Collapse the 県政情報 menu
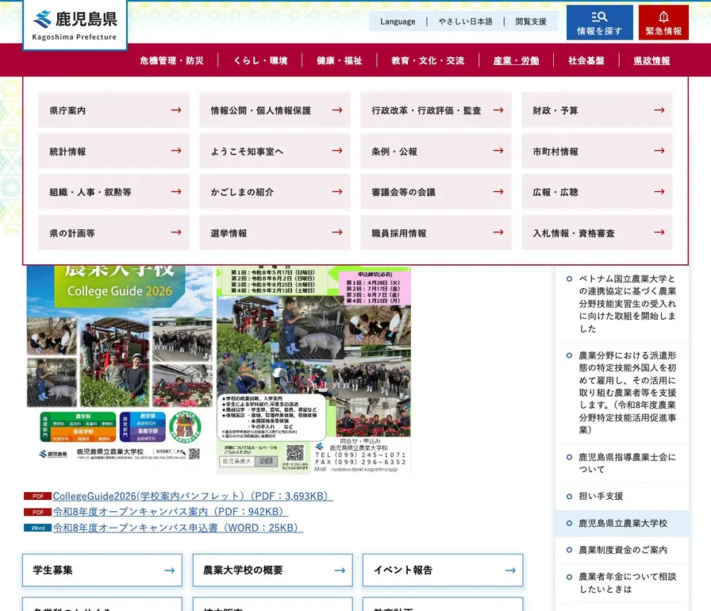 [651, 61]
